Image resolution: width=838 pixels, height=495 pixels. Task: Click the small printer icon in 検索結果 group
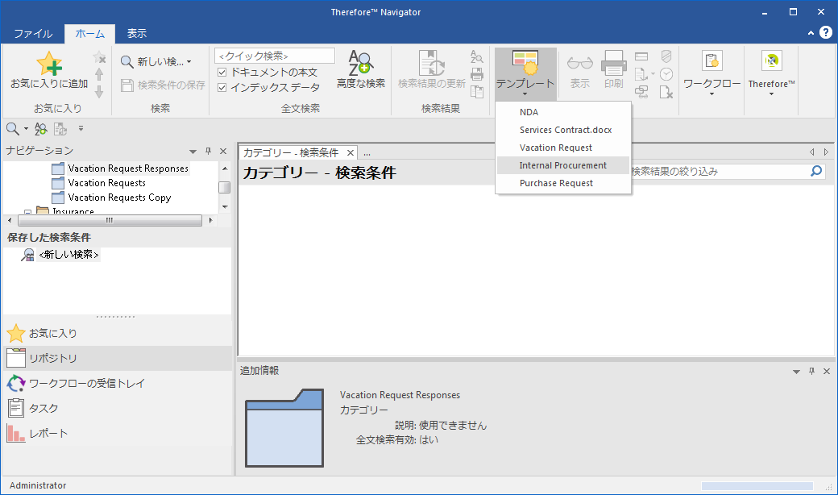point(477,74)
